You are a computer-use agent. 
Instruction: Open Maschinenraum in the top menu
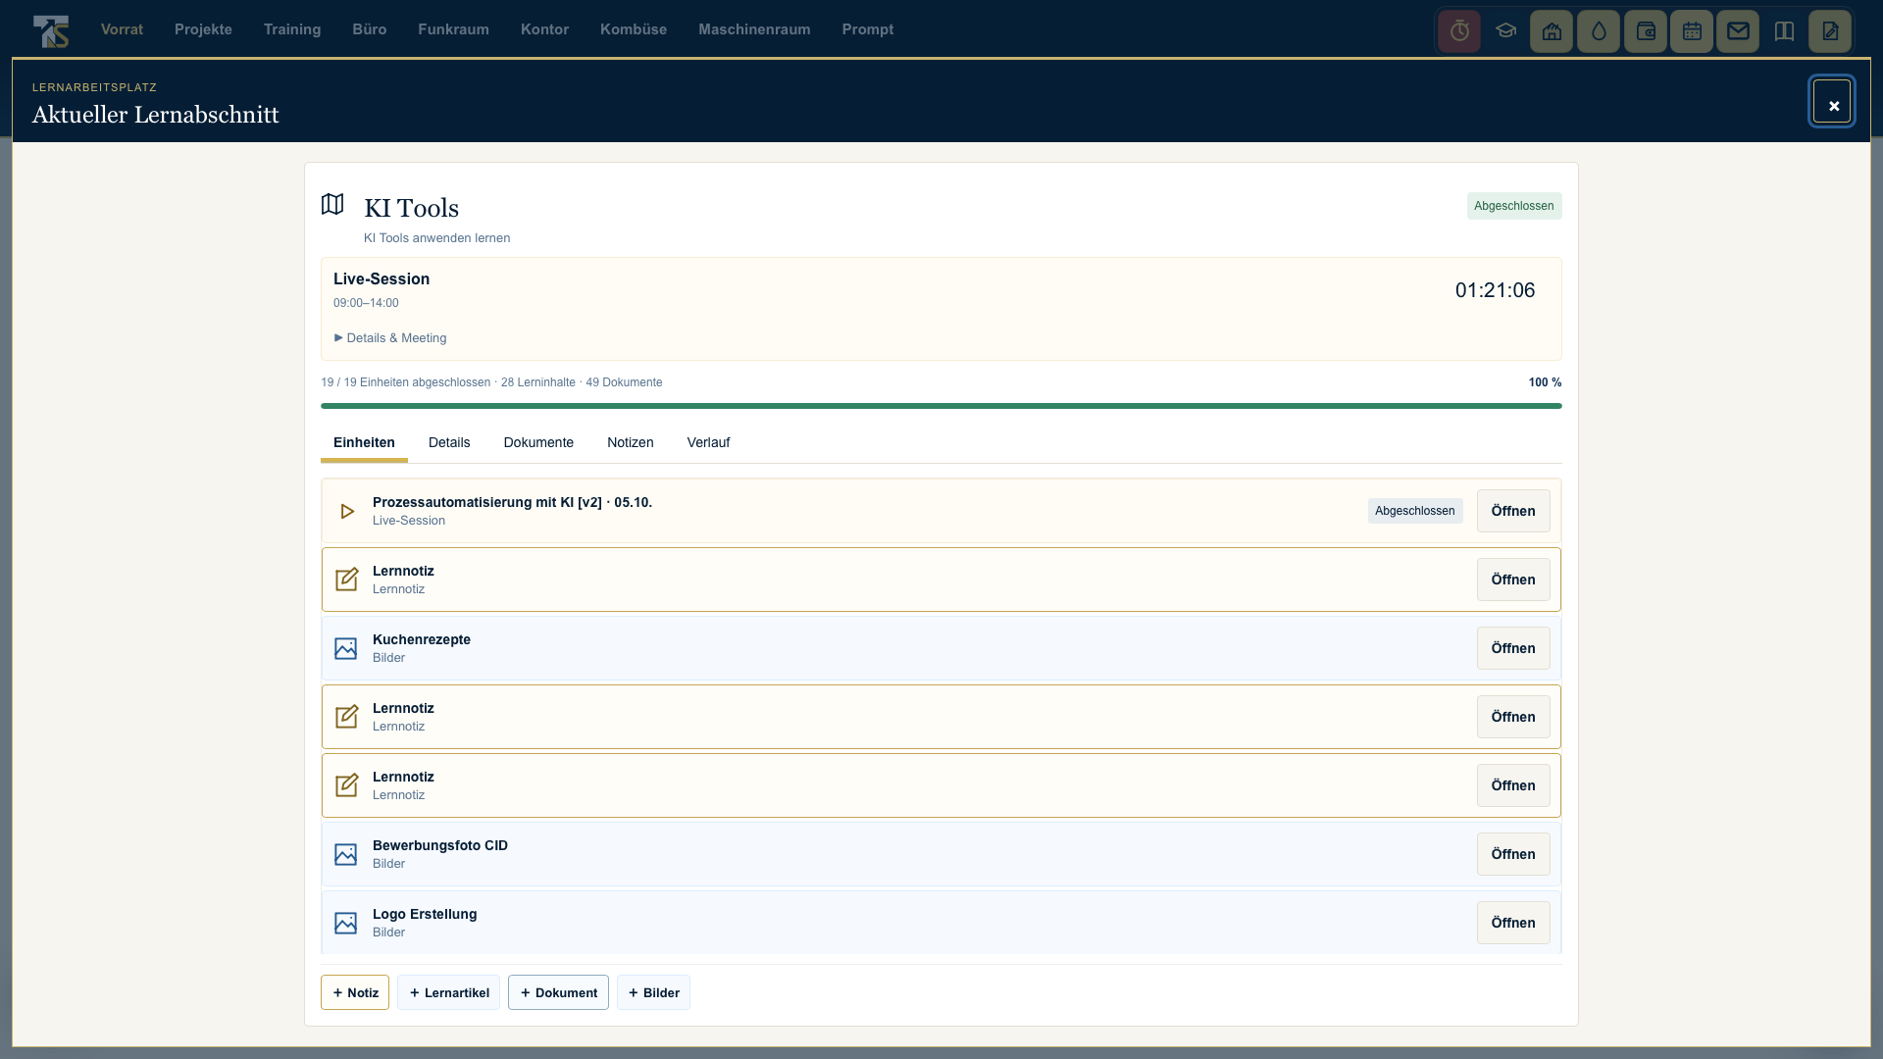pos(754,29)
